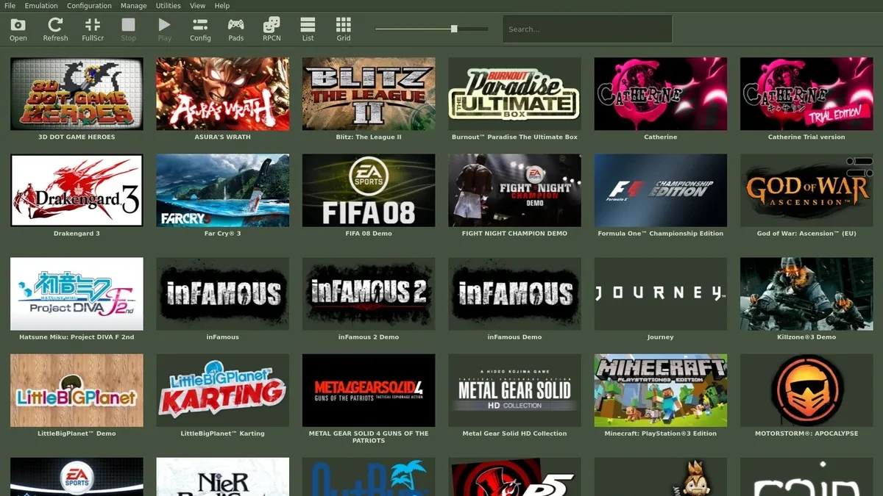Select the Metal Gear Solid HD Collection cover
Image resolution: width=883 pixels, height=496 pixels.
(514, 390)
